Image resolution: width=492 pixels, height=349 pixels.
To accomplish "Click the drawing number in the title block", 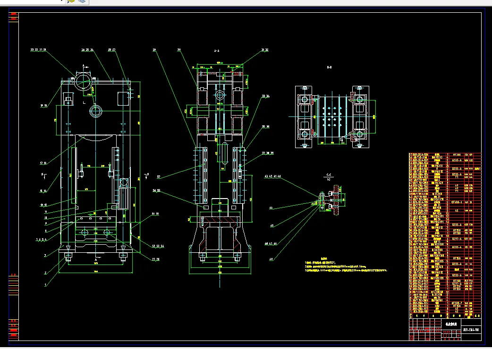I will click(471, 330).
